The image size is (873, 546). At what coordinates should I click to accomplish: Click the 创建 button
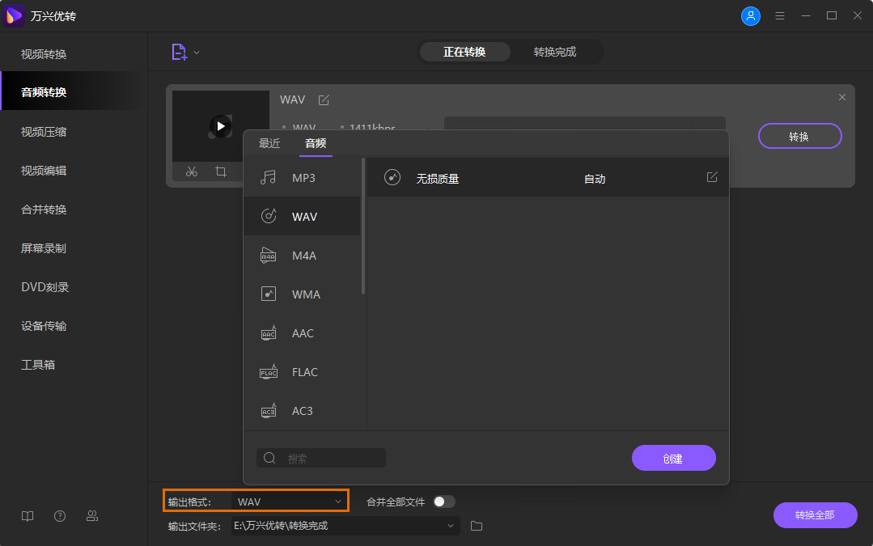click(x=673, y=457)
